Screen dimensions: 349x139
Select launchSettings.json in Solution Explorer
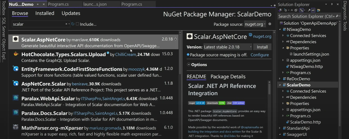click(311, 54)
